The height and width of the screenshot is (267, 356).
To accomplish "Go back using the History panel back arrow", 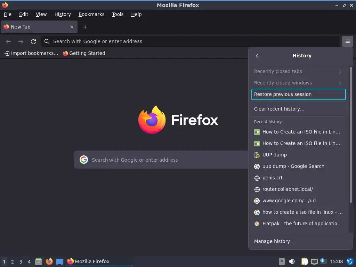I will click(257, 56).
